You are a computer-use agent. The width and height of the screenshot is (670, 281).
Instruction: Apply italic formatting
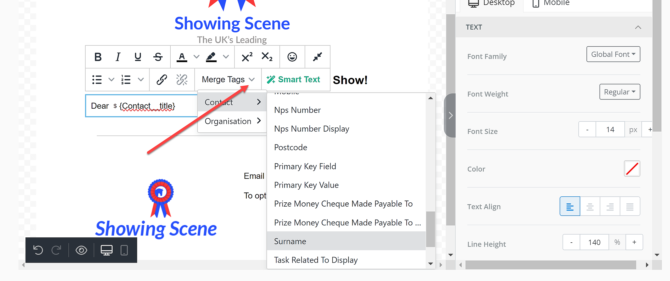[x=118, y=57]
